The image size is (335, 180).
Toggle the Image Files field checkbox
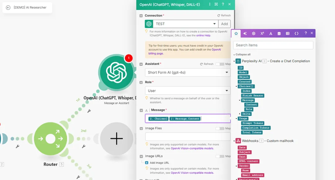(x=141, y=129)
